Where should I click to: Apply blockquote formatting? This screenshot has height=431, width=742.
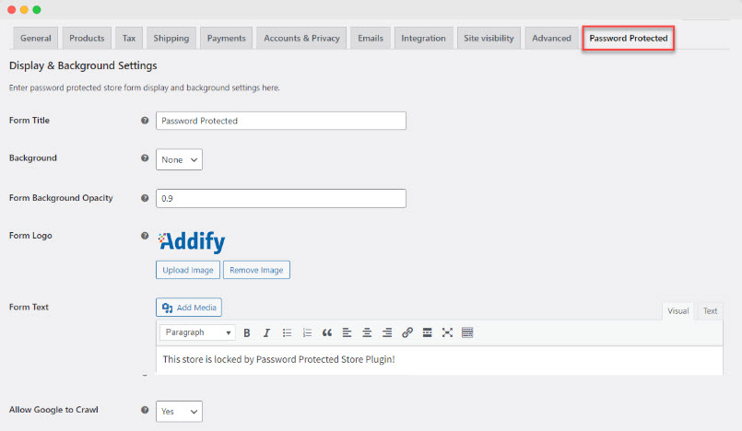(x=327, y=332)
